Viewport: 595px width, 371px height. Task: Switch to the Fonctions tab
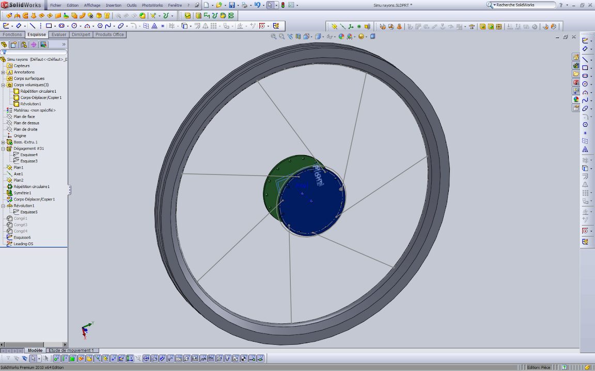(12, 35)
